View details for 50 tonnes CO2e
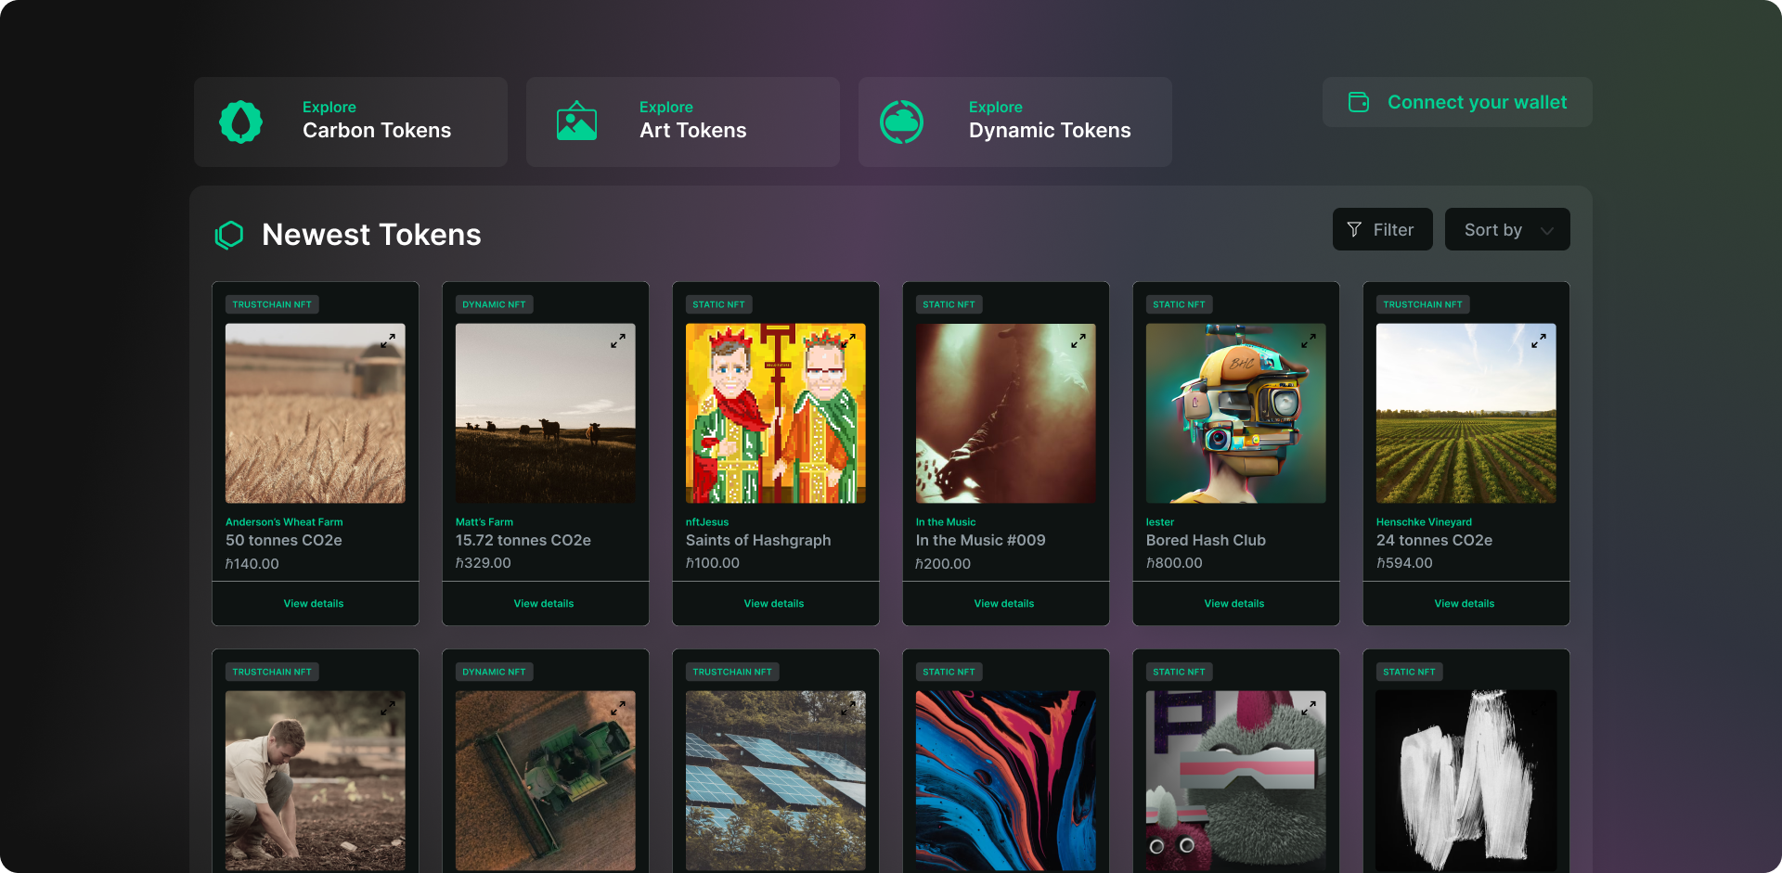The image size is (1782, 873). (314, 603)
